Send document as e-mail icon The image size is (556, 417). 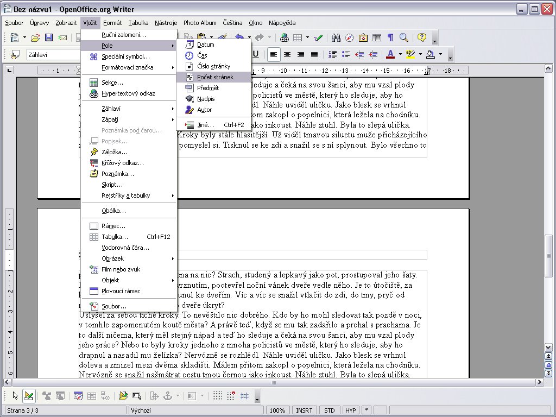click(62, 37)
